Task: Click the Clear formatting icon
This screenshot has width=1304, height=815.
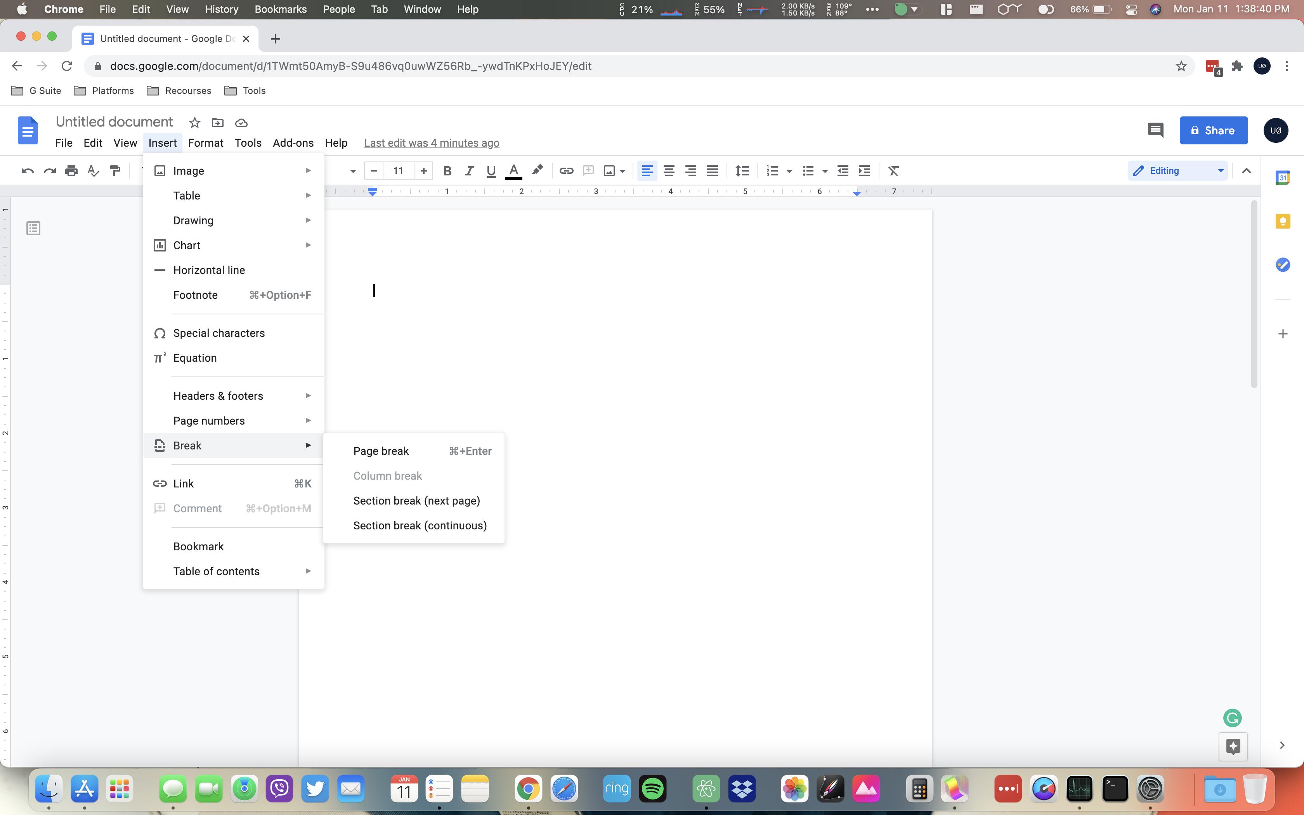Action: pyautogui.click(x=893, y=171)
